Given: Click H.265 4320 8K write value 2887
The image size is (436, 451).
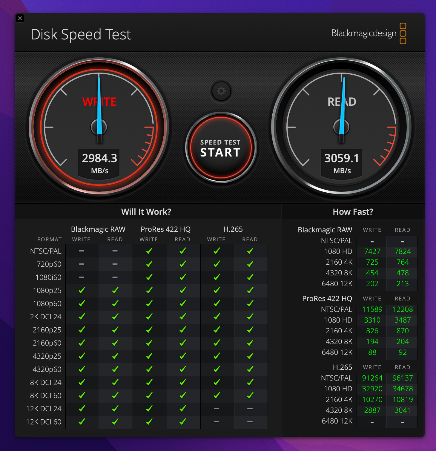Looking at the screenshot, I should coord(372,410).
